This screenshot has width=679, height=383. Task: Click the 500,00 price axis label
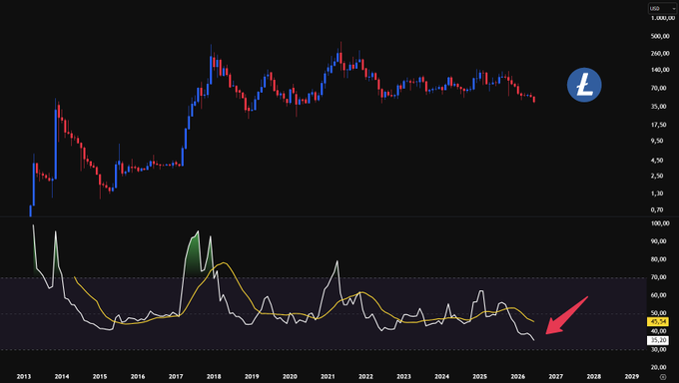tap(660, 36)
